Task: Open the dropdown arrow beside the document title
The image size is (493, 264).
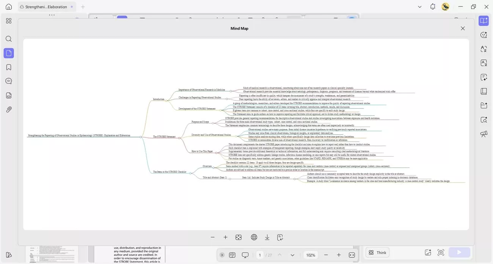Action: (x=419, y=7)
